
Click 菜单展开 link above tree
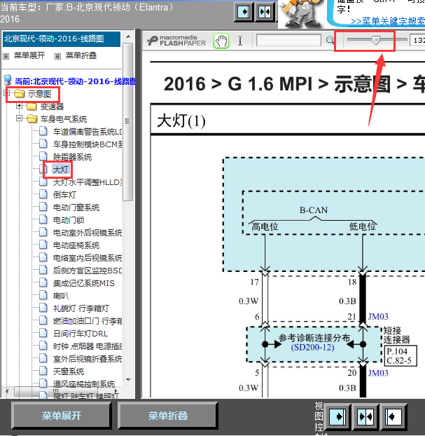click(29, 55)
